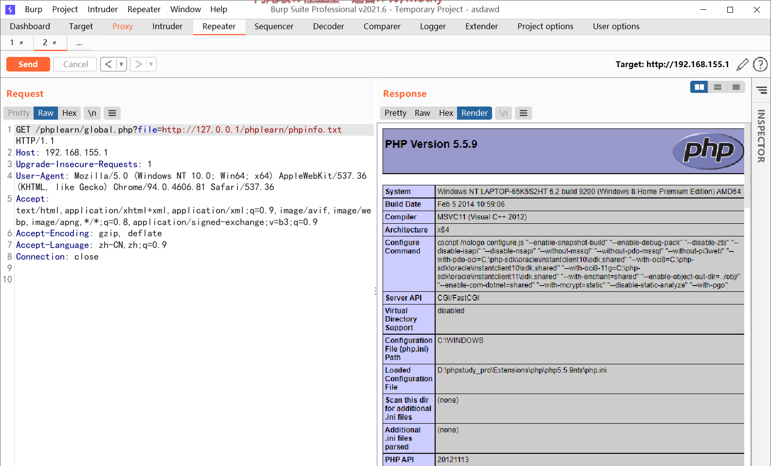Edit target with the pencil icon
Viewport: 771px width, 466px height.
pos(742,64)
